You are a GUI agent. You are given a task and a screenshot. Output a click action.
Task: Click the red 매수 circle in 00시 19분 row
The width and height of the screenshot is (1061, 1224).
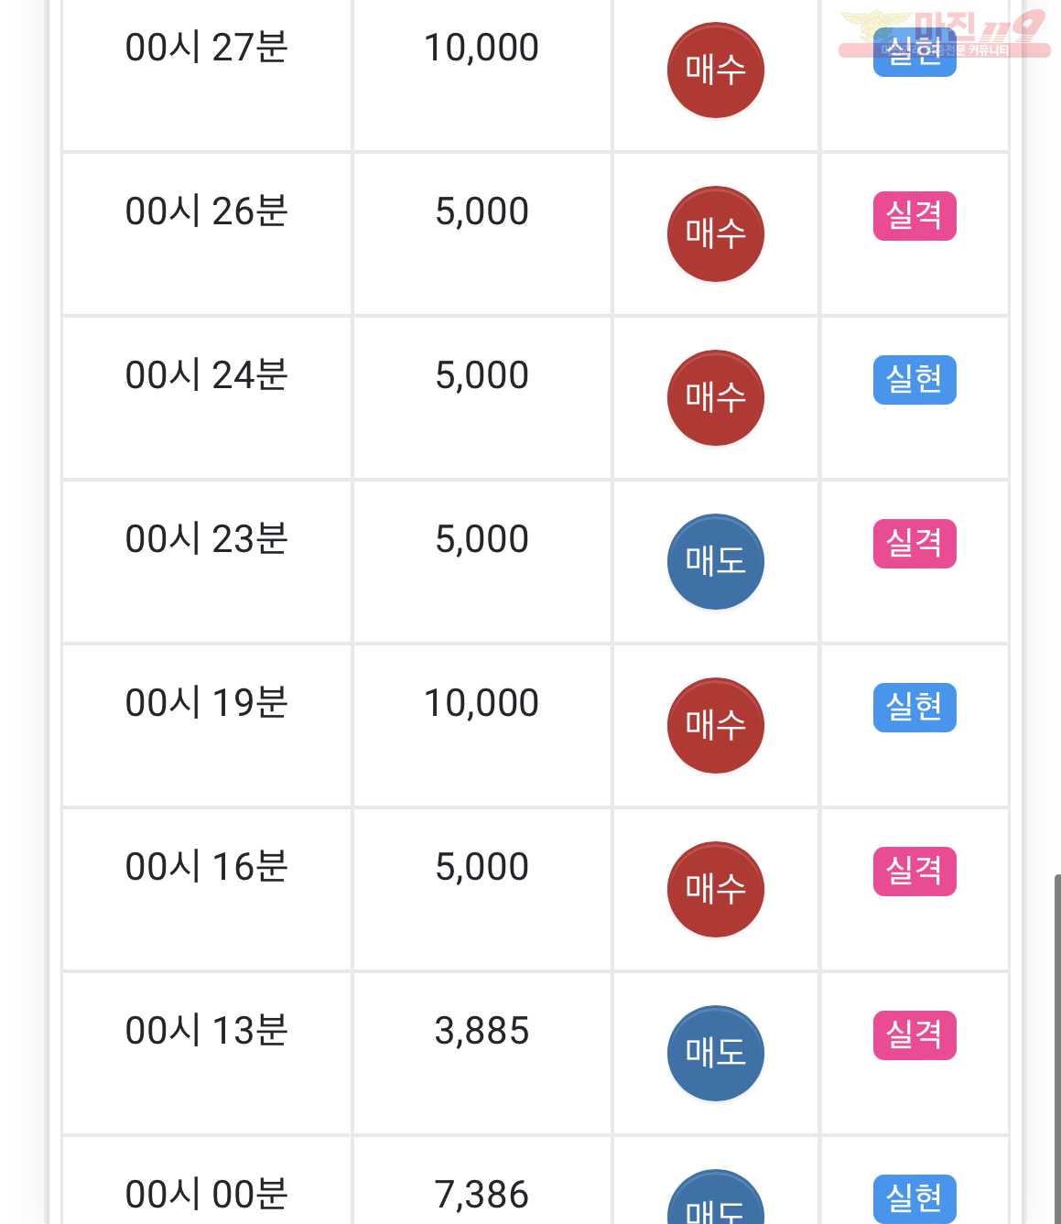(x=715, y=726)
